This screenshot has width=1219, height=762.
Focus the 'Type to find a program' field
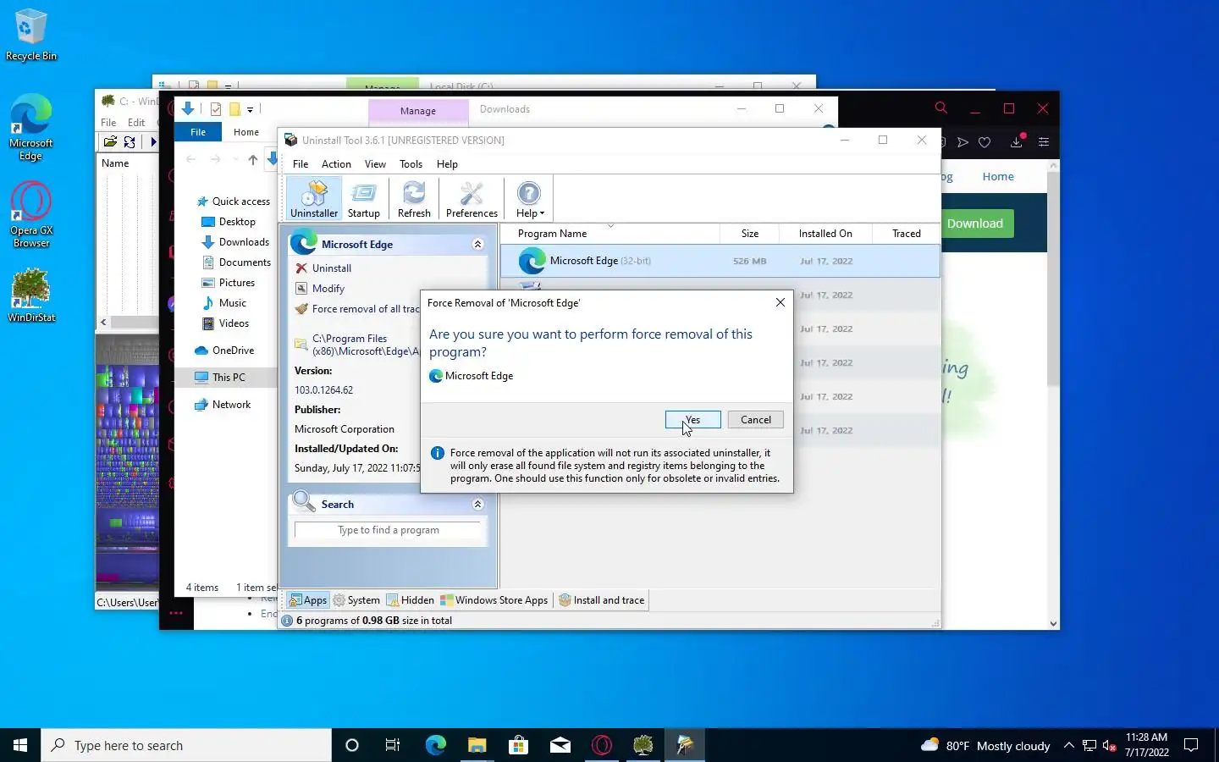[388, 530]
